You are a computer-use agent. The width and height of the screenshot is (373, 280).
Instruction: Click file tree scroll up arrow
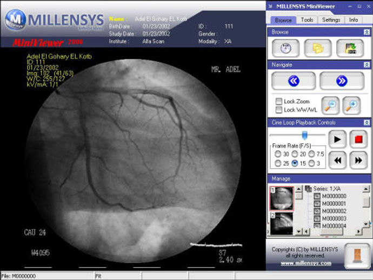tap(366, 189)
